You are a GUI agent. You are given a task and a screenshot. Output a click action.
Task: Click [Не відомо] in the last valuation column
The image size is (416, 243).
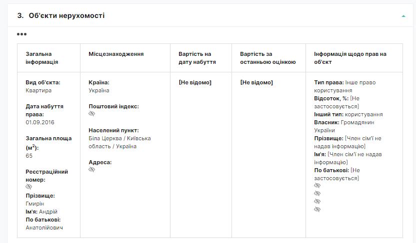click(256, 82)
